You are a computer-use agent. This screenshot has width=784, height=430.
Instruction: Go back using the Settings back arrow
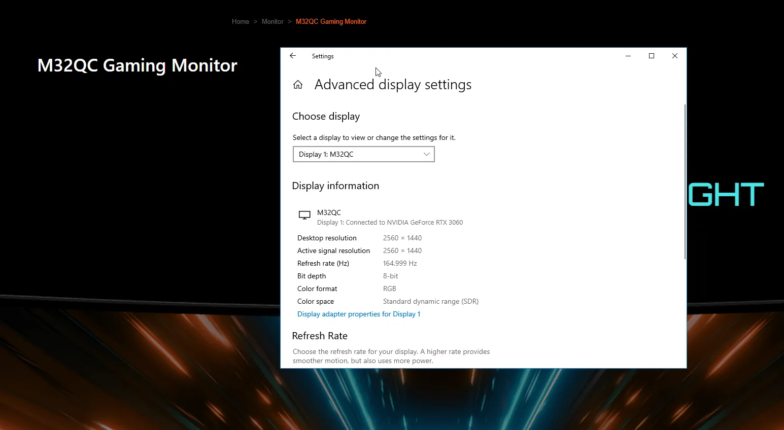pos(293,56)
